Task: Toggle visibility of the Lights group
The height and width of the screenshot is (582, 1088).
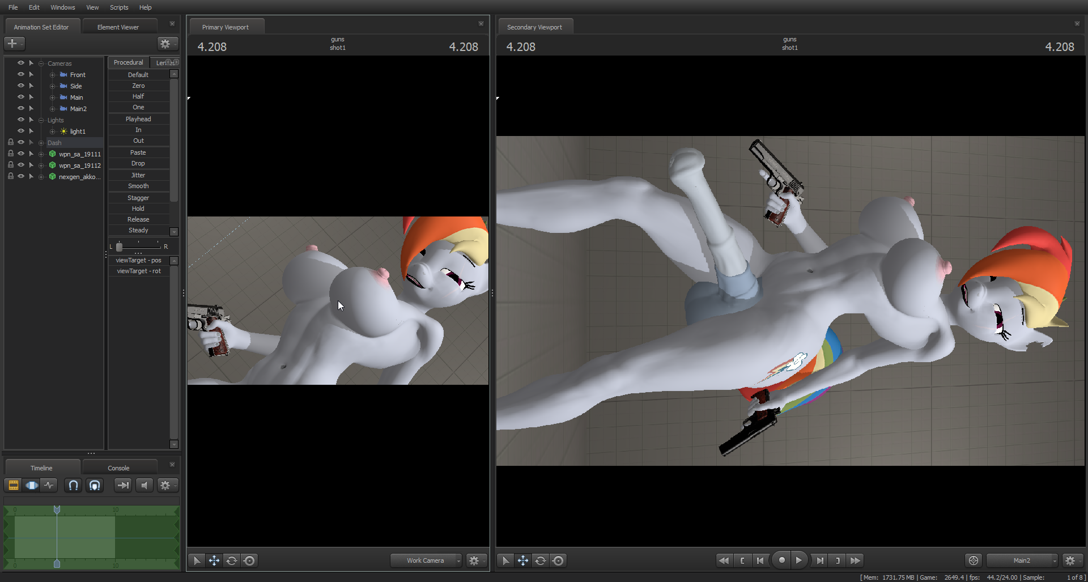Action: click(21, 120)
